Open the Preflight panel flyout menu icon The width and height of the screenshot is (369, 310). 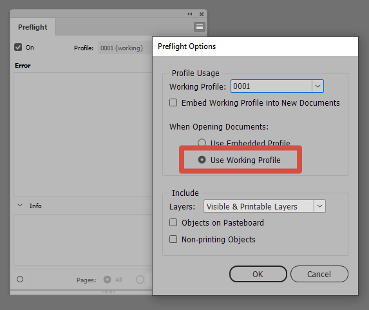tap(200, 26)
